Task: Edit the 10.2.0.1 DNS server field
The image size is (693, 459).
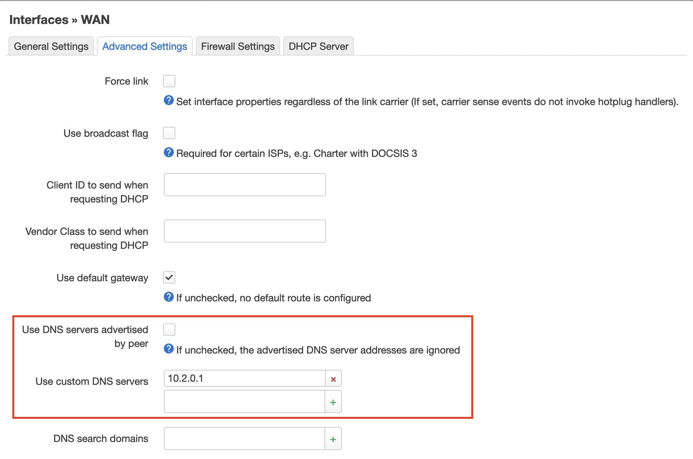Action: point(245,379)
